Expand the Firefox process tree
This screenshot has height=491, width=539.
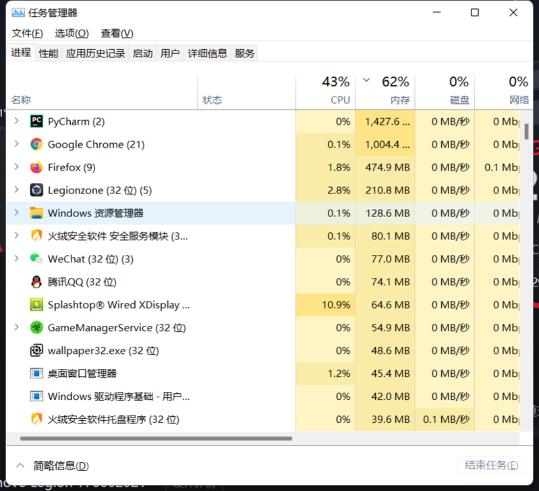pos(17,167)
